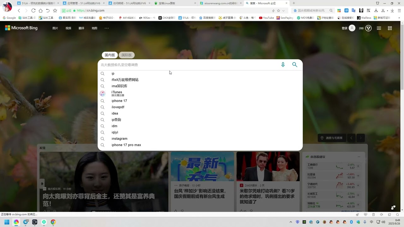This screenshot has height=227, width=404.
Task: Click the undo closed tab arrow icon
Action: (48, 10)
